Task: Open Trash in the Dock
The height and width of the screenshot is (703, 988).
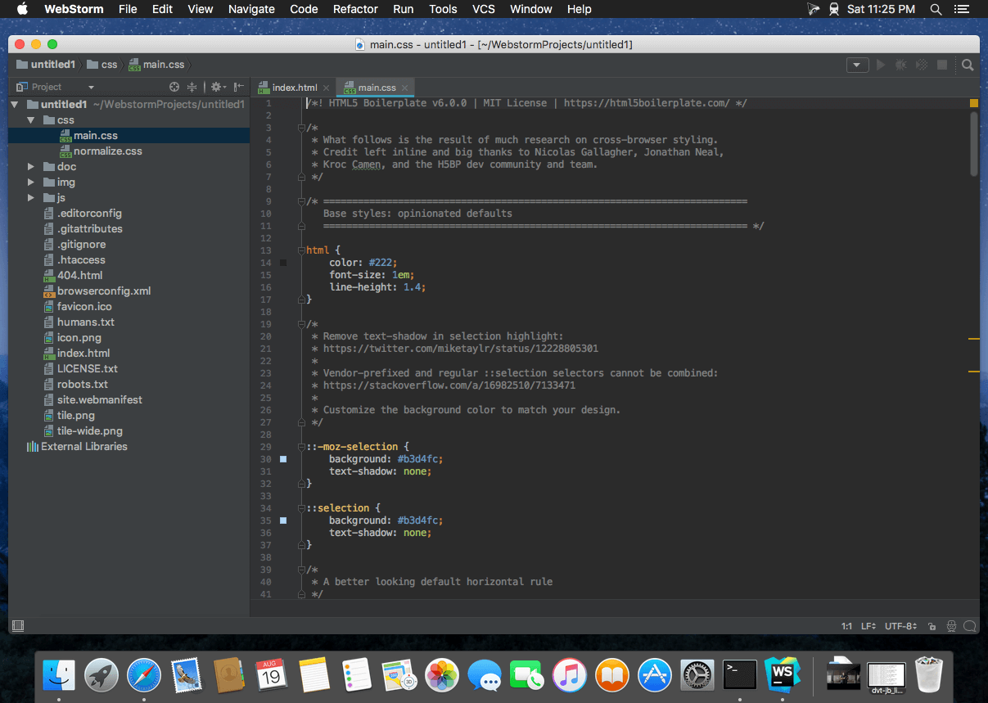Action: tap(930, 674)
